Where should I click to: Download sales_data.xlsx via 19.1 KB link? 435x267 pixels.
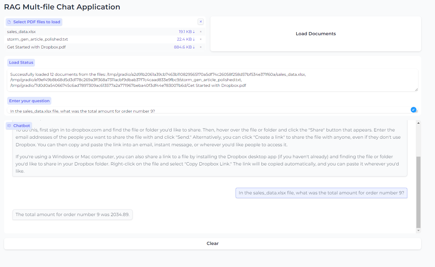click(187, 31)
